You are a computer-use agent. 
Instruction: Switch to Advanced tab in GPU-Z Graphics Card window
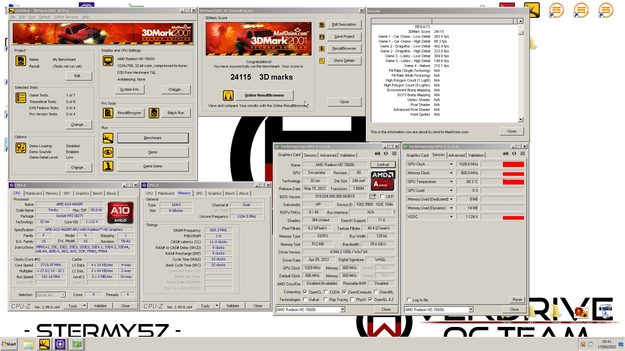pyautogui.click(x=328, y=155)
